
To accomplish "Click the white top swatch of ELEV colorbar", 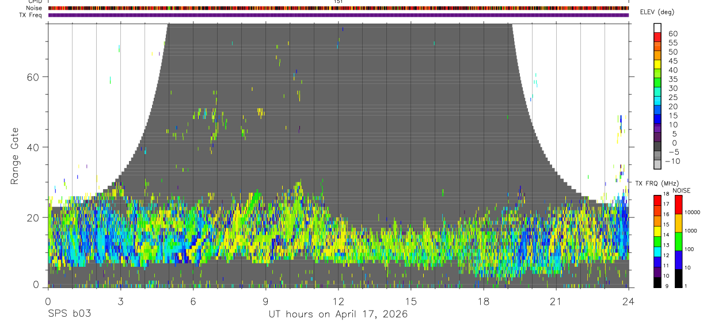I will 657,28.
